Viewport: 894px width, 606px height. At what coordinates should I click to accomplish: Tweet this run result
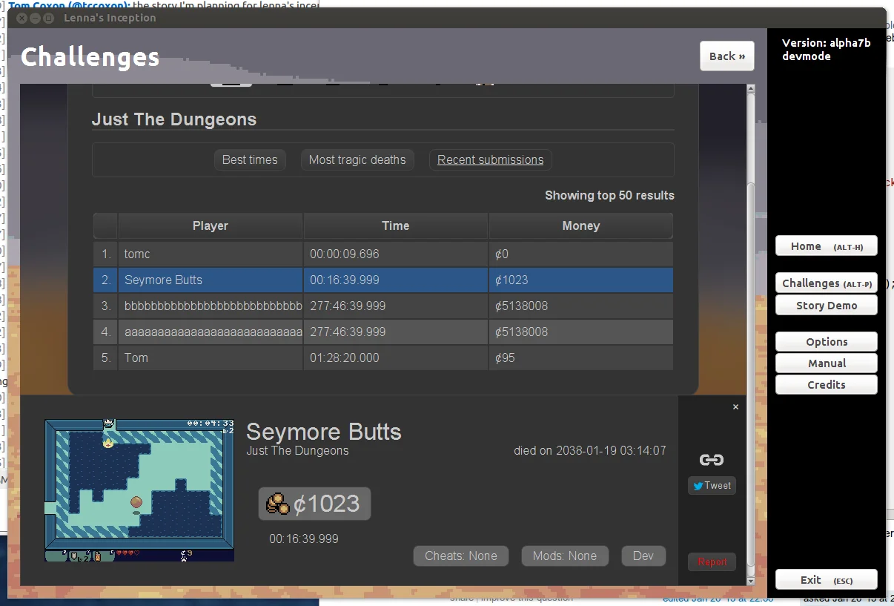coord(712,486)
